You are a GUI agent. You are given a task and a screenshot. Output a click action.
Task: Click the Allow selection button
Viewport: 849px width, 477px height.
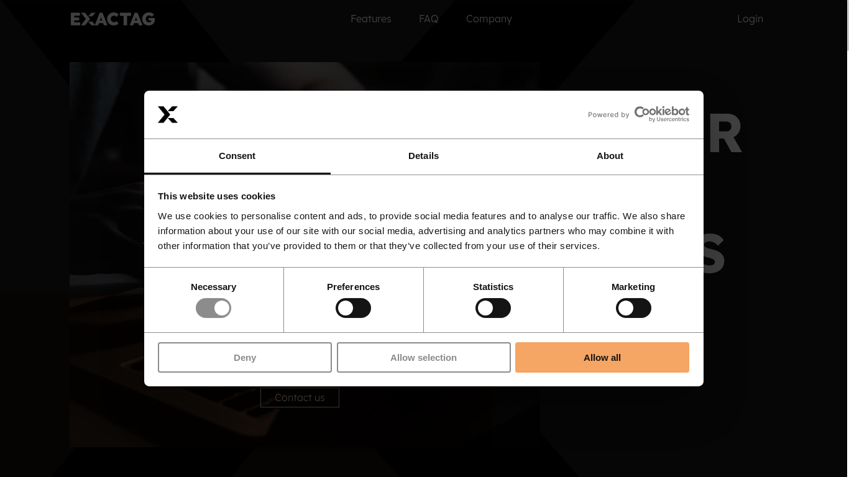424,358
